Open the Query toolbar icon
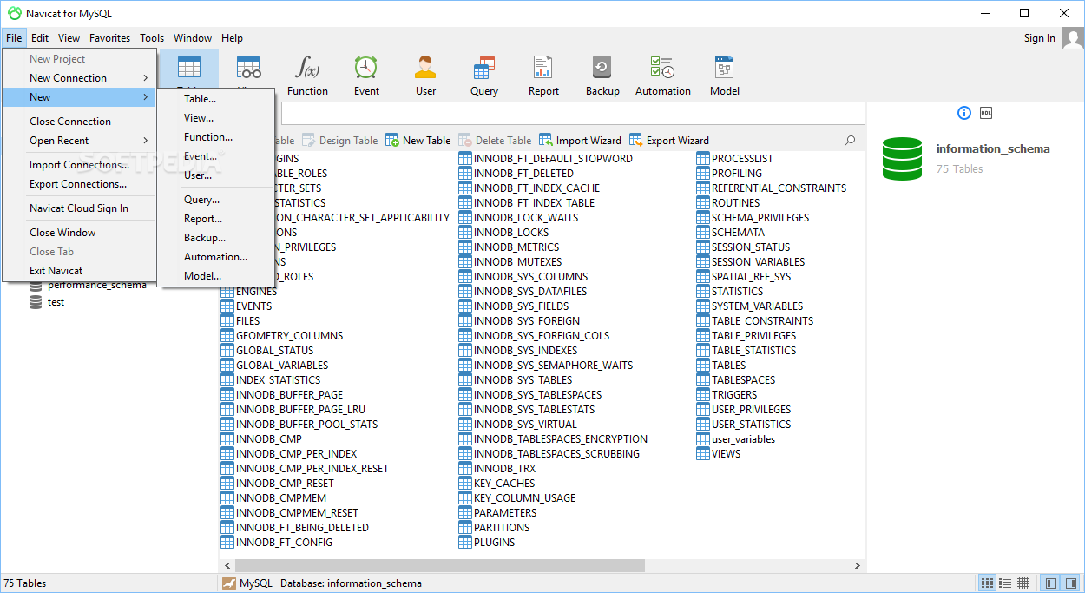The image size is (1085, 593). pyautogui.click(x=484, y=76)
